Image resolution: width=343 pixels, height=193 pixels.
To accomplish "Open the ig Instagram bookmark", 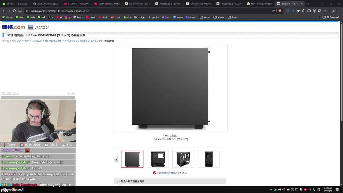I will click(x=68, y=17).
